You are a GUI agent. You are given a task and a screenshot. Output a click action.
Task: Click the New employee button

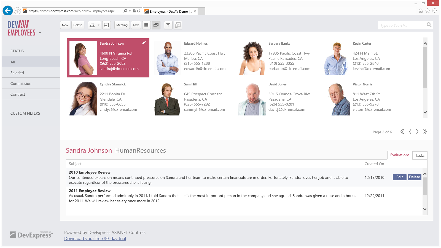(65, 25)
